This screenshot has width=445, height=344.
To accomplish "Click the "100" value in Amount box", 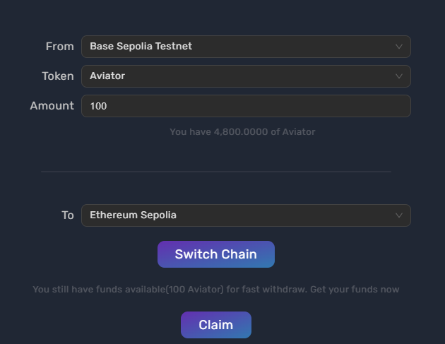I will coord(98,106).
